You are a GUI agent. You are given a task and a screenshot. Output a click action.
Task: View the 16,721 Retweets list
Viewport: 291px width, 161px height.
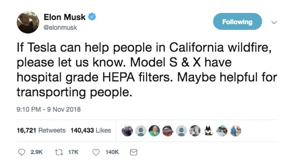coord(41,130)
